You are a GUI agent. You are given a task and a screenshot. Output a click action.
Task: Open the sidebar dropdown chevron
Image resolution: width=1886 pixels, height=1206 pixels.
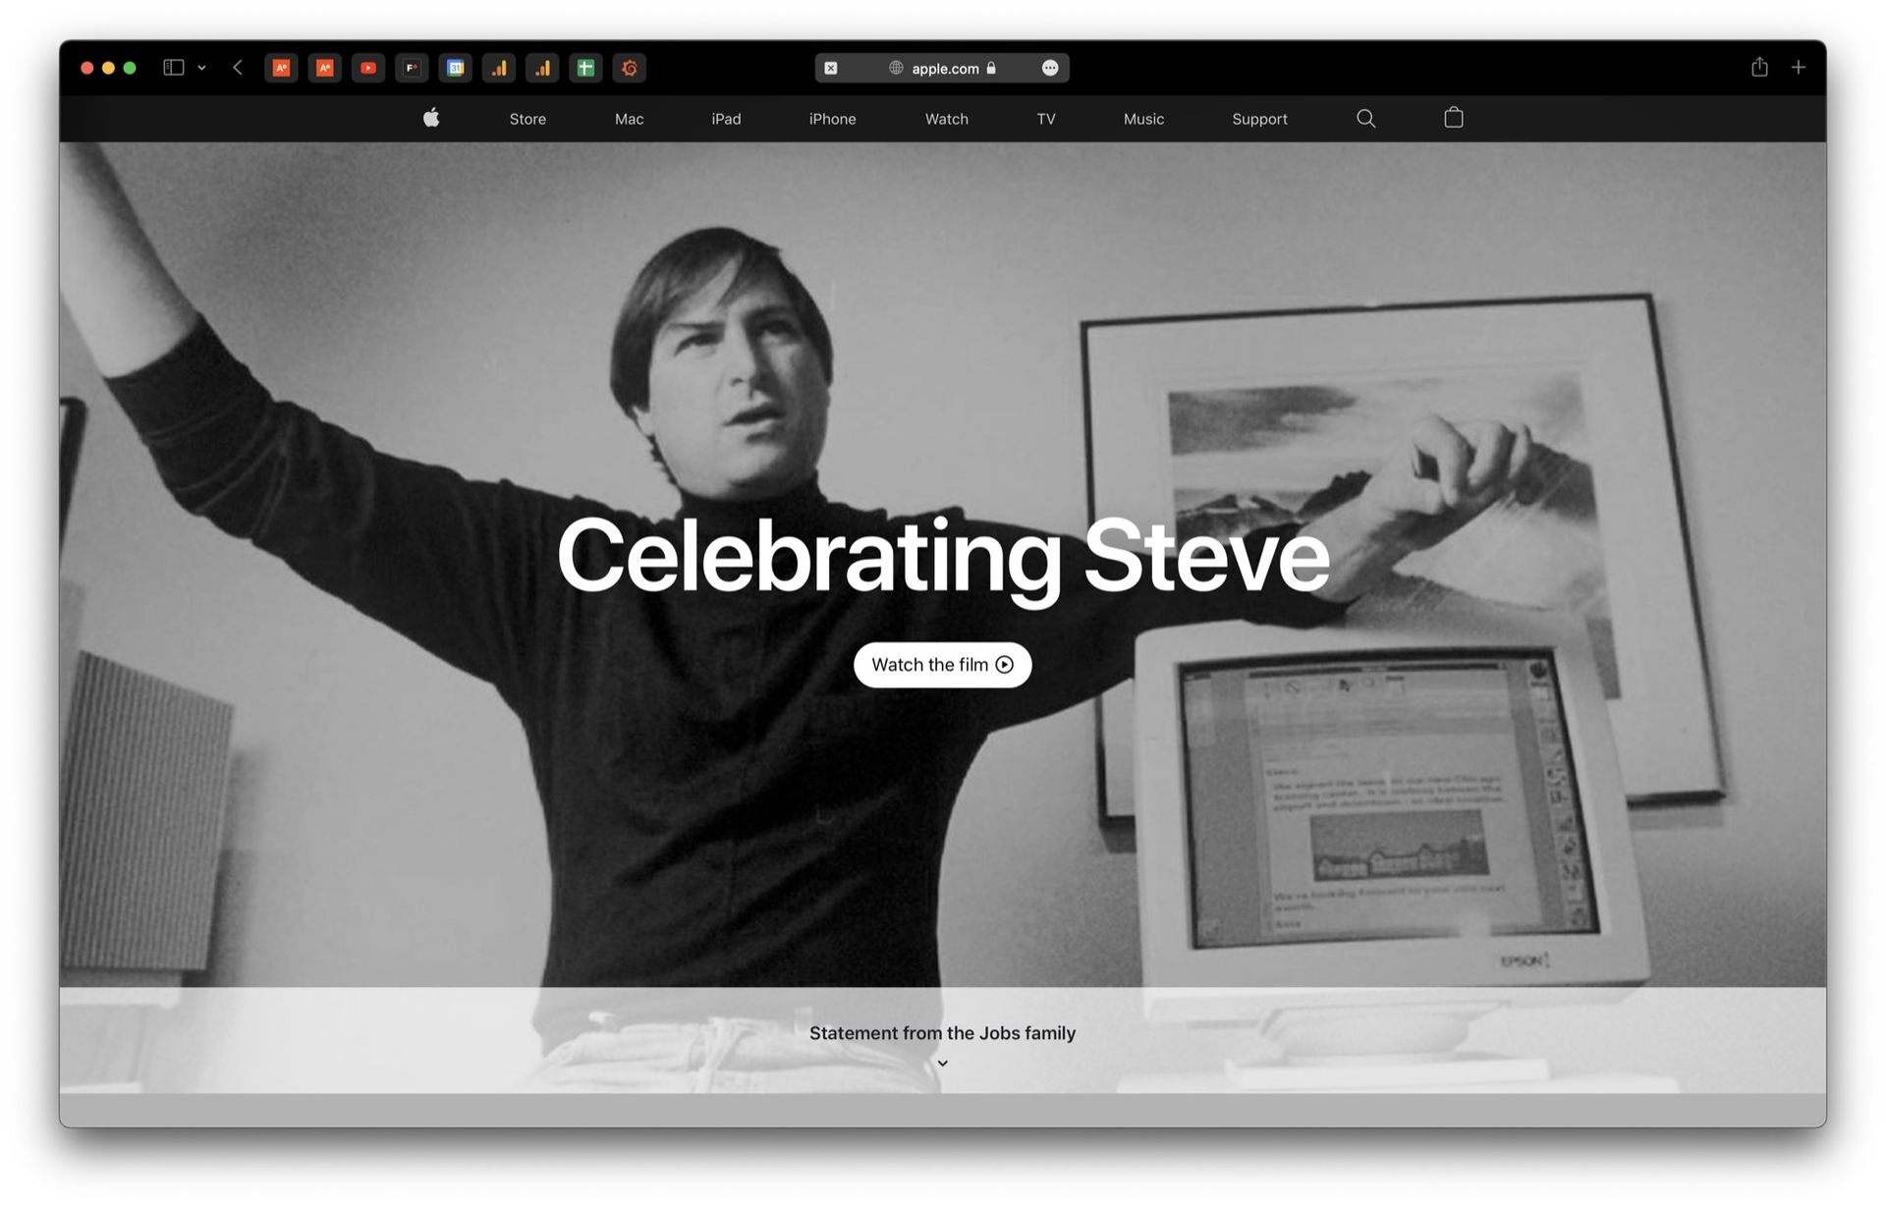pos(201,67)
